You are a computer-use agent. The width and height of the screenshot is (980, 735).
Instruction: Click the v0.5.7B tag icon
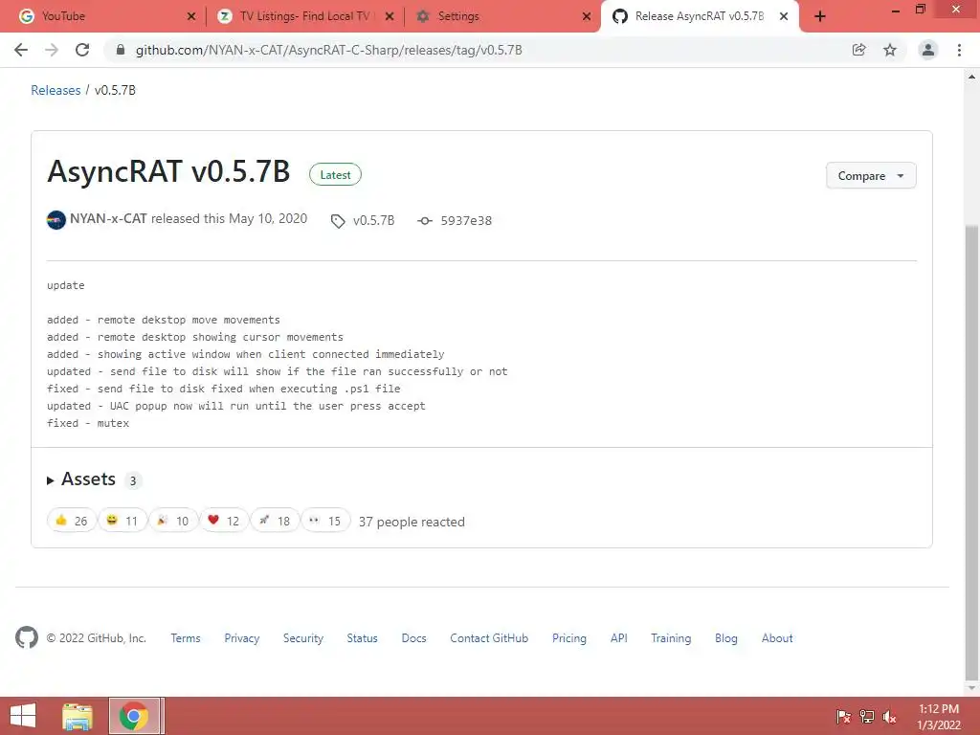pyautogui.click(x=338, y=221)
